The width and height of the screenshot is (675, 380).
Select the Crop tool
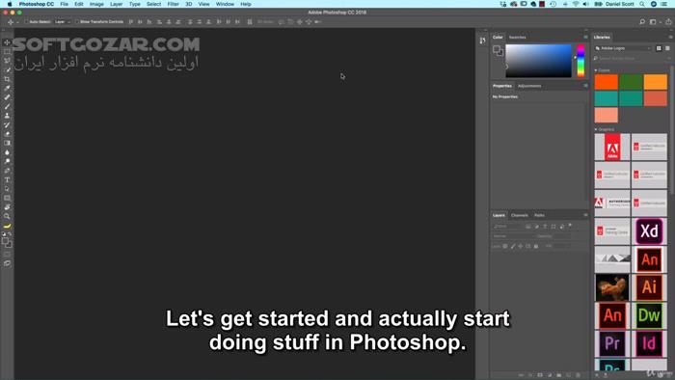pyautogui.click(x=7, y=79)
